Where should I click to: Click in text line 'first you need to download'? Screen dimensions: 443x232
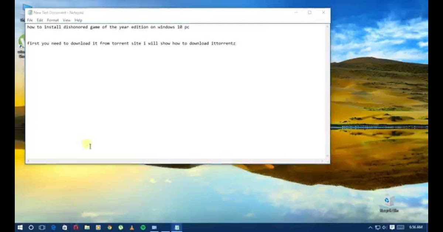coord(131,43)
